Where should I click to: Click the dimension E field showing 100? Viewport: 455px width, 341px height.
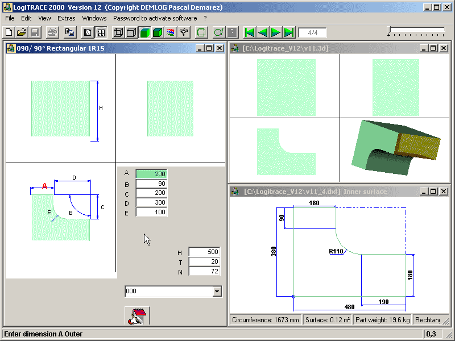[151, 212]
